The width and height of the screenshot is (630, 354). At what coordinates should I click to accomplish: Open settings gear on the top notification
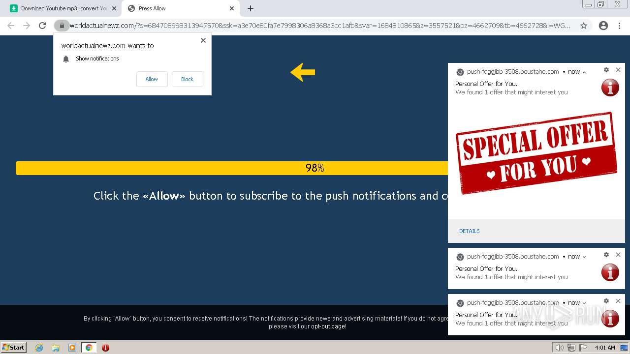pos(606,70)
